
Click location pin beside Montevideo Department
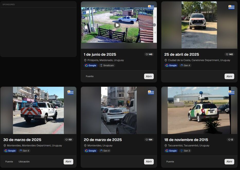(5, 146)
